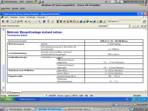Click the left vertical scrollbar thumb

(4, 73)
